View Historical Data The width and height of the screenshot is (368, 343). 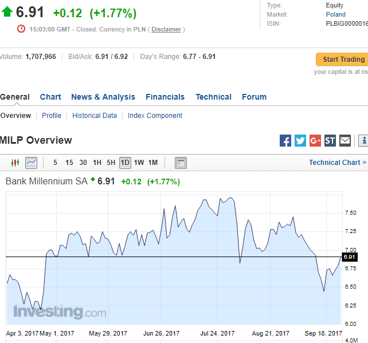click(95, 116)
